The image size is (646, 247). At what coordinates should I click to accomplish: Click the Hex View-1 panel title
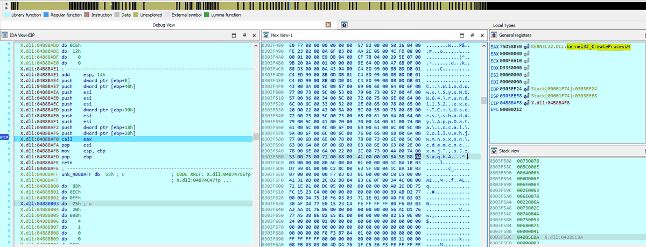click(x=282, y=35)
